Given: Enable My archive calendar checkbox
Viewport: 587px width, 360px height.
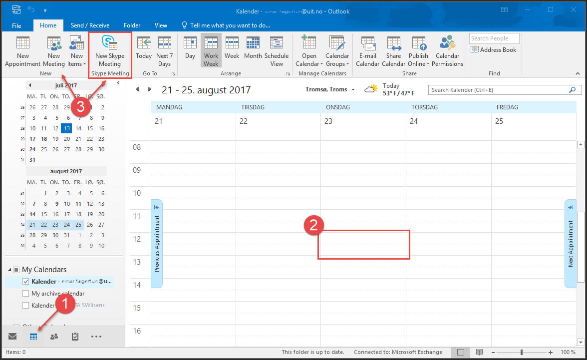Looking at the screenshot, I should (26, 294).
